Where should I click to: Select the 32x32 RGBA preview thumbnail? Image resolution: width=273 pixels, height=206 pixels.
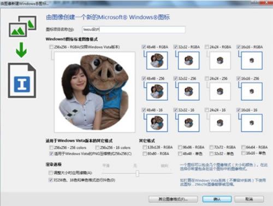click(189, 60)
